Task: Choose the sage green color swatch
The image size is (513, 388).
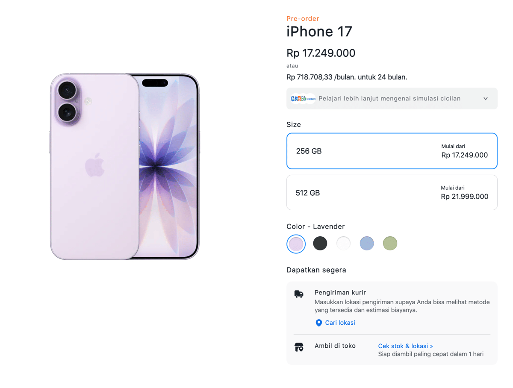Action: click(390, 244)
